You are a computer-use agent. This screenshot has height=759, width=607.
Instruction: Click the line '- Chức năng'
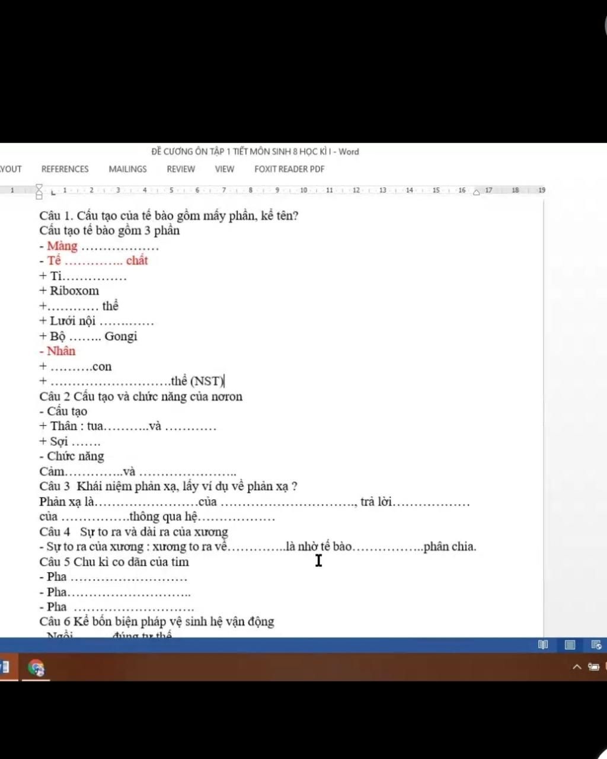click(72, 457)
